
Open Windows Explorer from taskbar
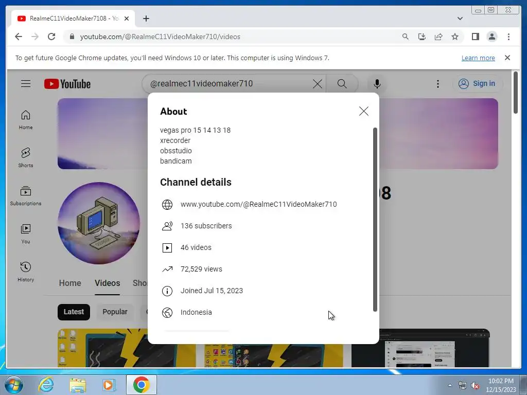[78, 385]
